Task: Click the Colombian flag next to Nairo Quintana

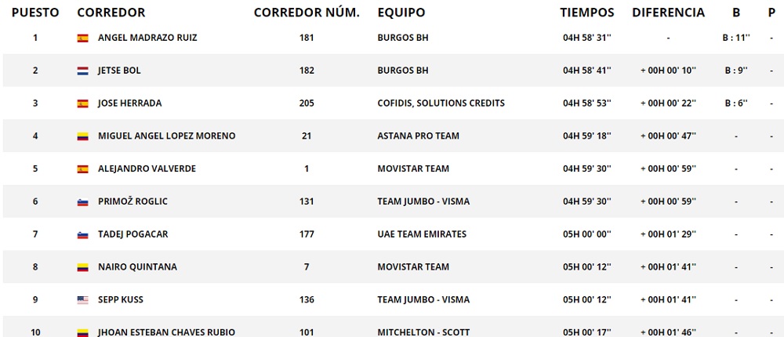Action: point(82,267)
